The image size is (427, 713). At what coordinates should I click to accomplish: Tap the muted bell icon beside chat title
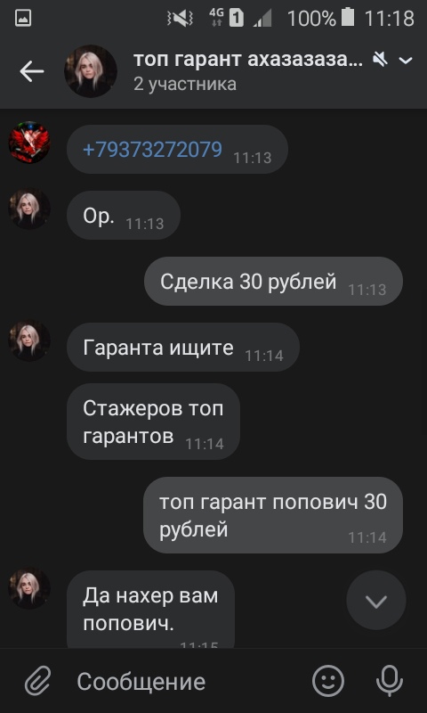click(380, 60)
